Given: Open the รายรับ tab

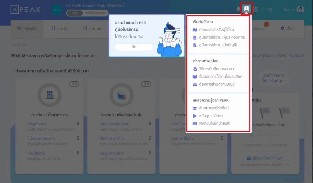Looking at the screenshot, I should tap(60, 29).
